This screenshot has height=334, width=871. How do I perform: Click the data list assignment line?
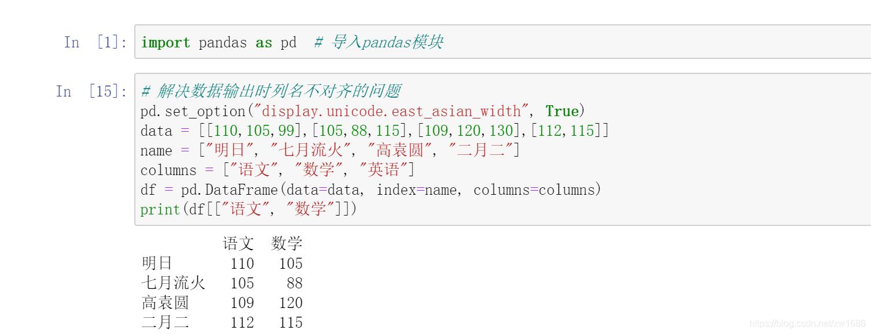pos(374,131)
